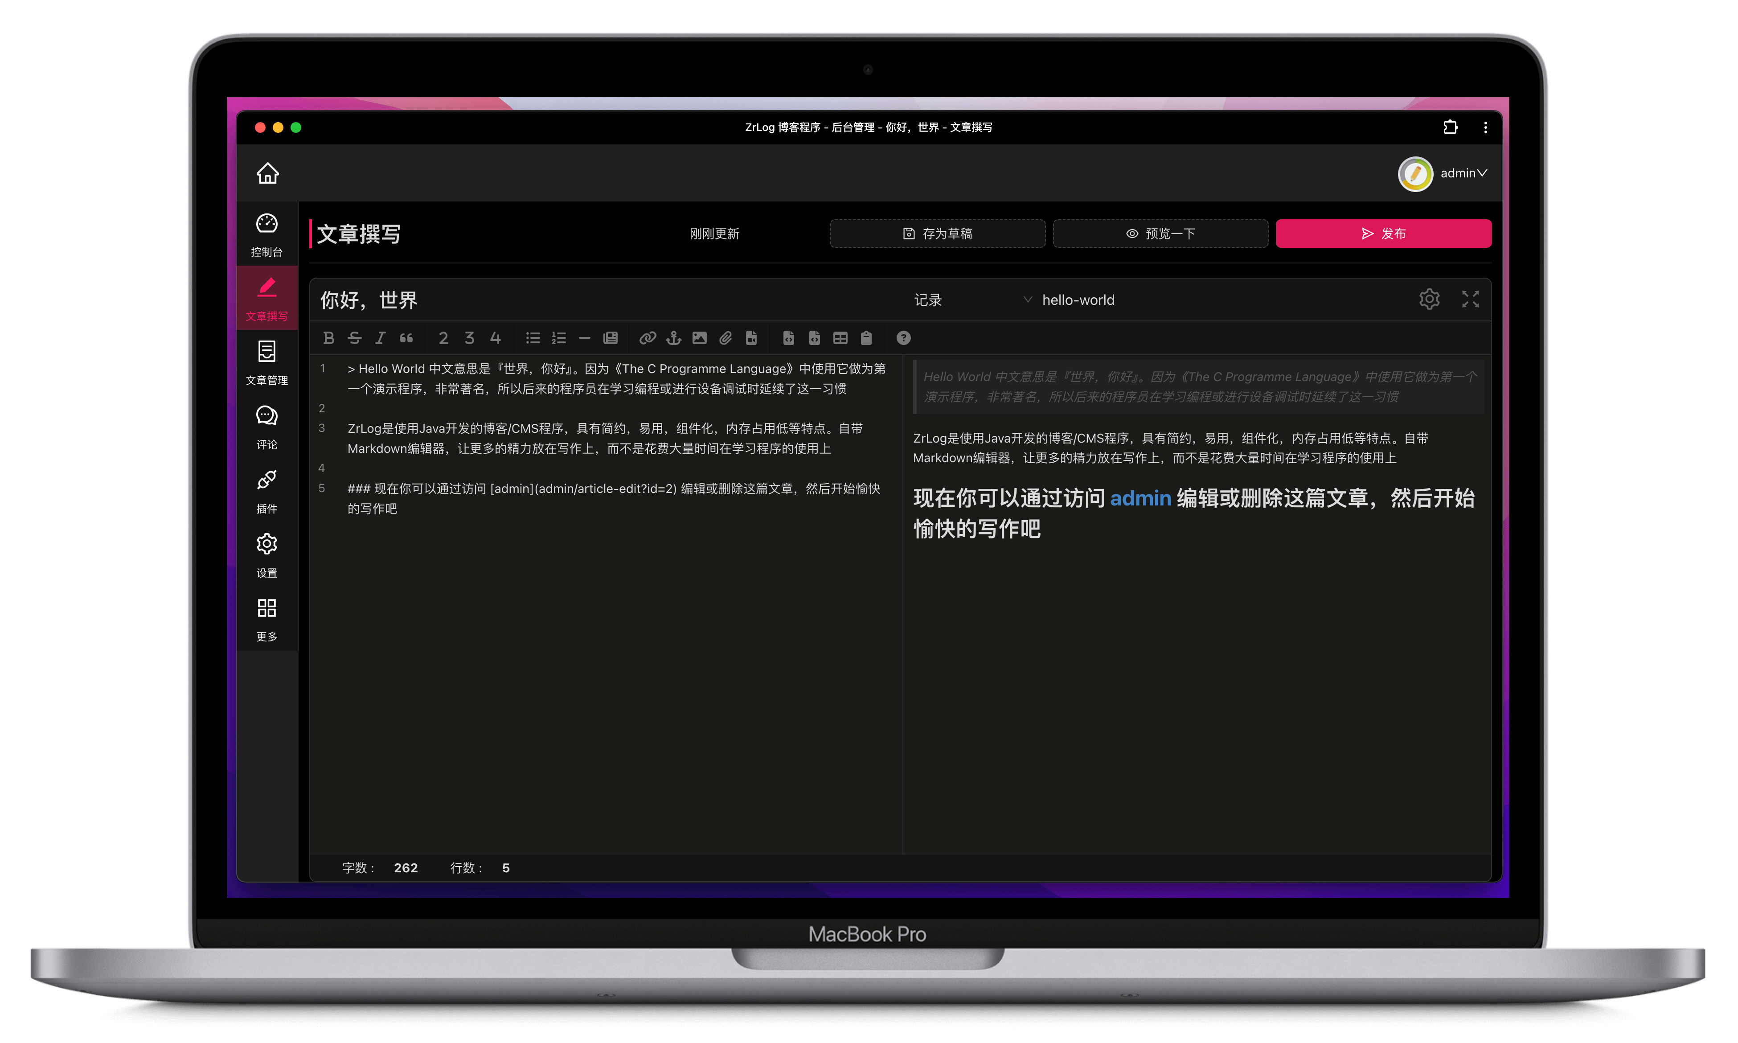The height and width of the screenshot is (1043, 1738).
Task: Insert an anchor with anchor icon
Action: tap(673, 338)
